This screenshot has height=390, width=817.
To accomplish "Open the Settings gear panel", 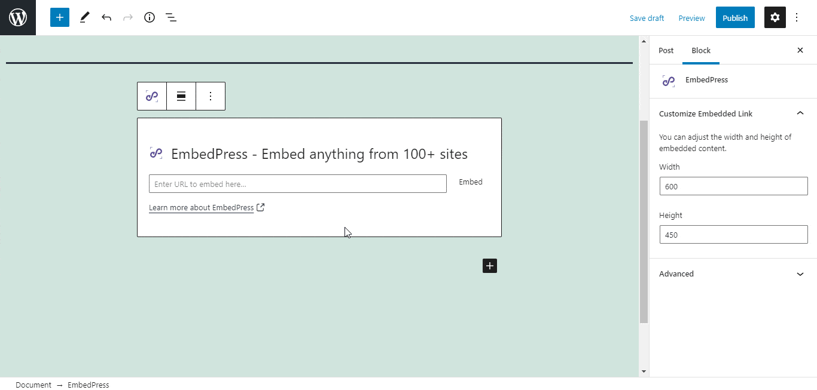I will [x=775, y=17].
